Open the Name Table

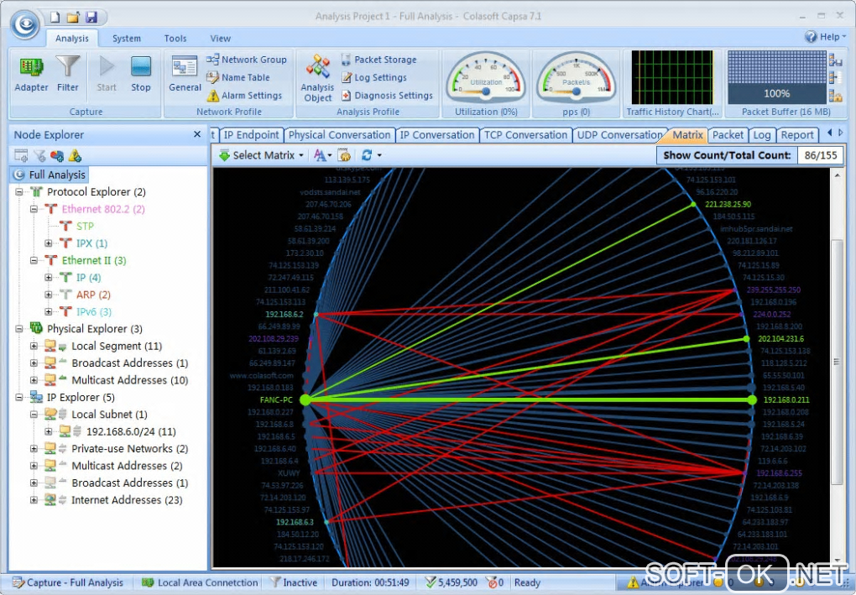pyautogui.click(x=238, y=77)
